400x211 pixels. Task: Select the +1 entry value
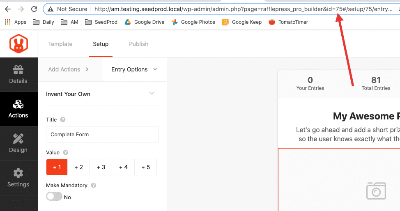point(57,167)
